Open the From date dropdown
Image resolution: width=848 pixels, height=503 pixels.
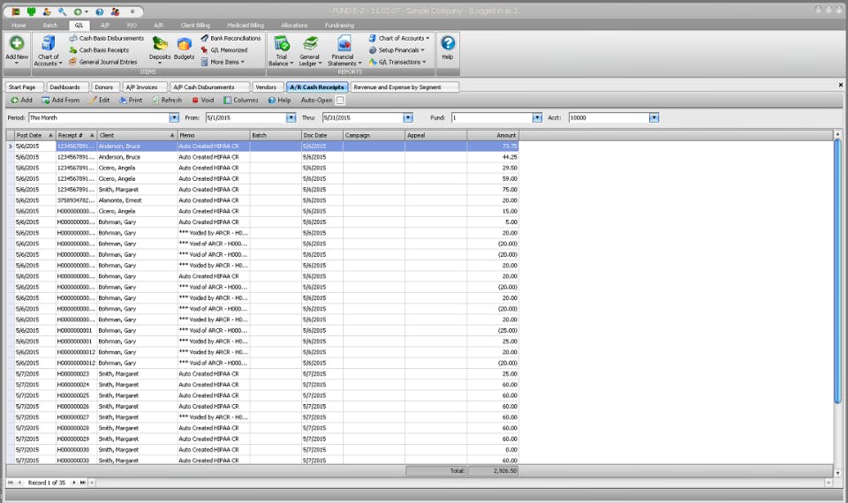point(291,117)
